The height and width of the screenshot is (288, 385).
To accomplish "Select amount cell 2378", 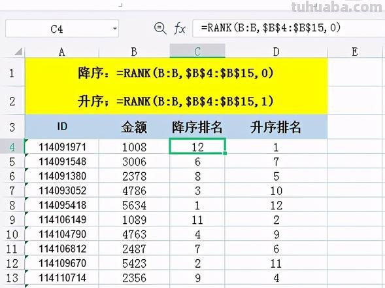I will pos(134,176).
